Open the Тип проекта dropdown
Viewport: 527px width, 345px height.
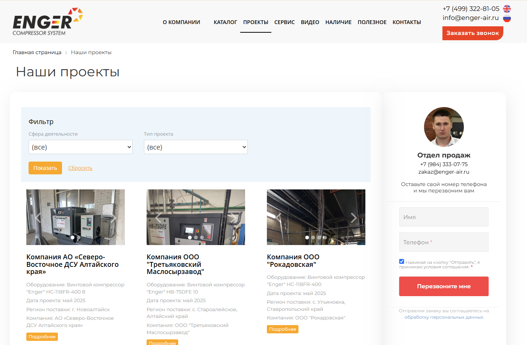[196, 147]
